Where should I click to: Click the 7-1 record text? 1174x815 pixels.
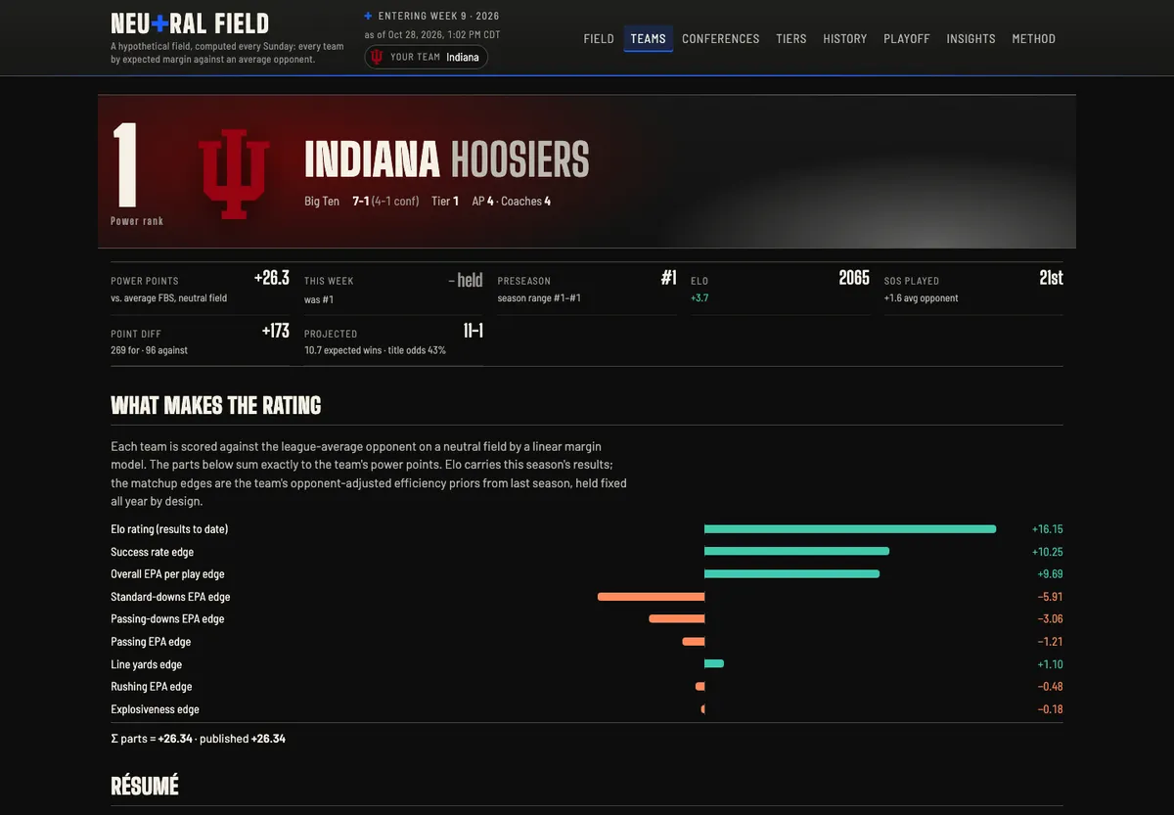click(360, 202)
